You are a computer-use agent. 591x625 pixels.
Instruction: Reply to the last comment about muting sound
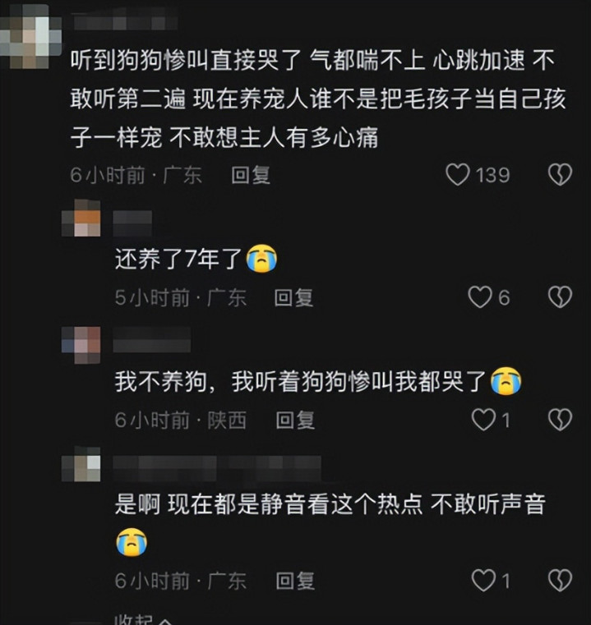pos(295,581)
